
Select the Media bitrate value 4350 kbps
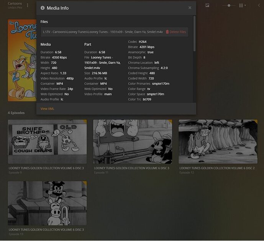coord(59,57)
